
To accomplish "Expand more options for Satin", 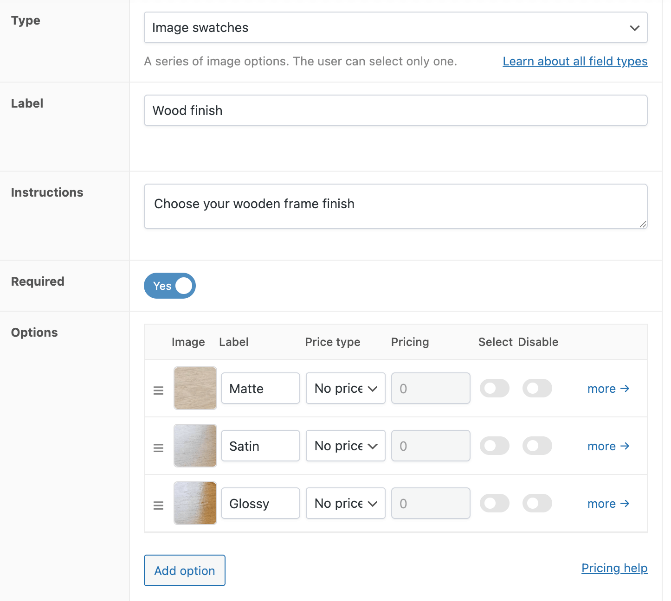I will pyautogui.click(x=608, y=446).
